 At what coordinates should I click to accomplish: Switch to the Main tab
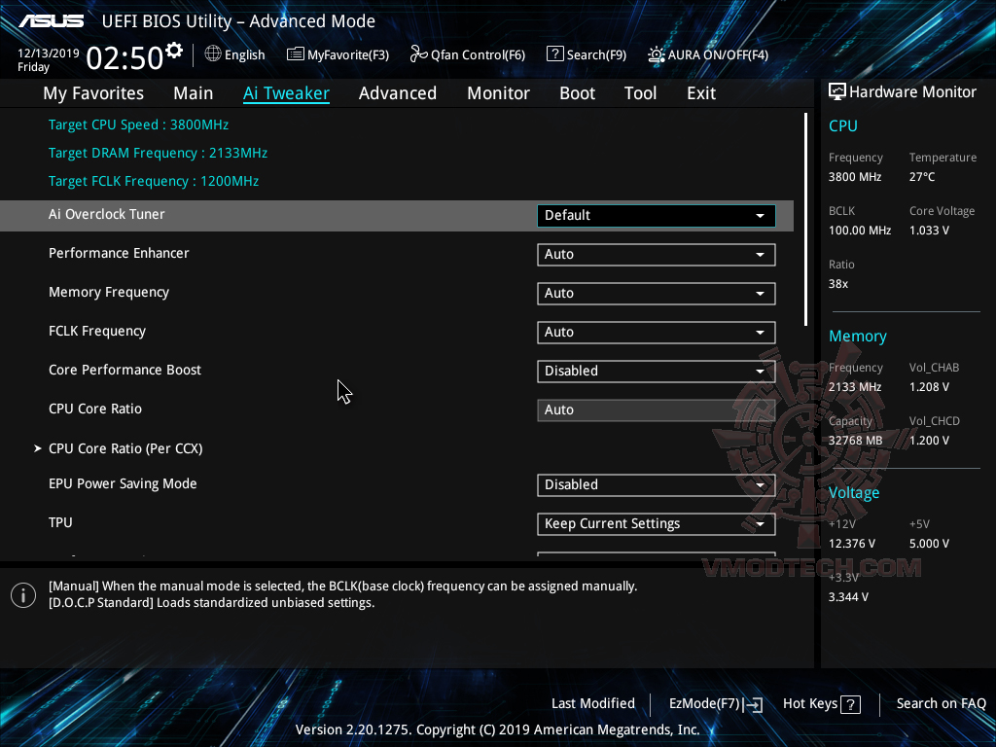(194, 93)
